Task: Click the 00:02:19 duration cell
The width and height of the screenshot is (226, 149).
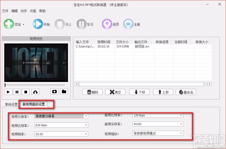Action: pyautogui.click(x=105, y=46)
